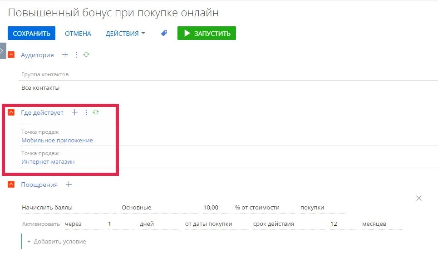Collapse the Аудитория section
The height and width of the screenshot is (258, 438).
[x=11, y=55]
